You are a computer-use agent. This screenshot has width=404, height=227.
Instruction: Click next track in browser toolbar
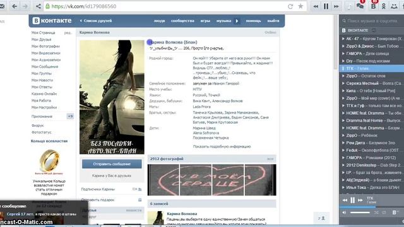click(336, 6)
